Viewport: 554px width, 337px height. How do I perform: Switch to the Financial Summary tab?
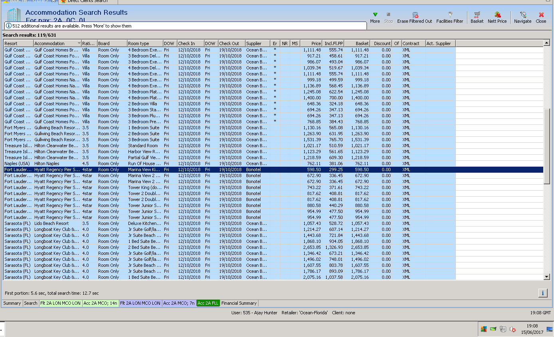point(239,303)
